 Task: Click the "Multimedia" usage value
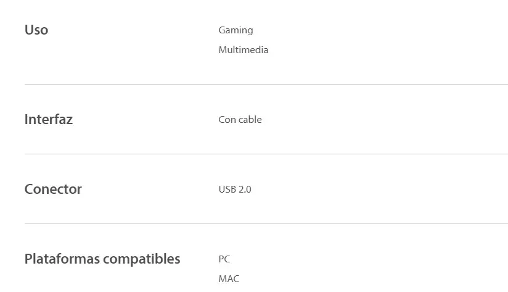click(x=244, y=50)
